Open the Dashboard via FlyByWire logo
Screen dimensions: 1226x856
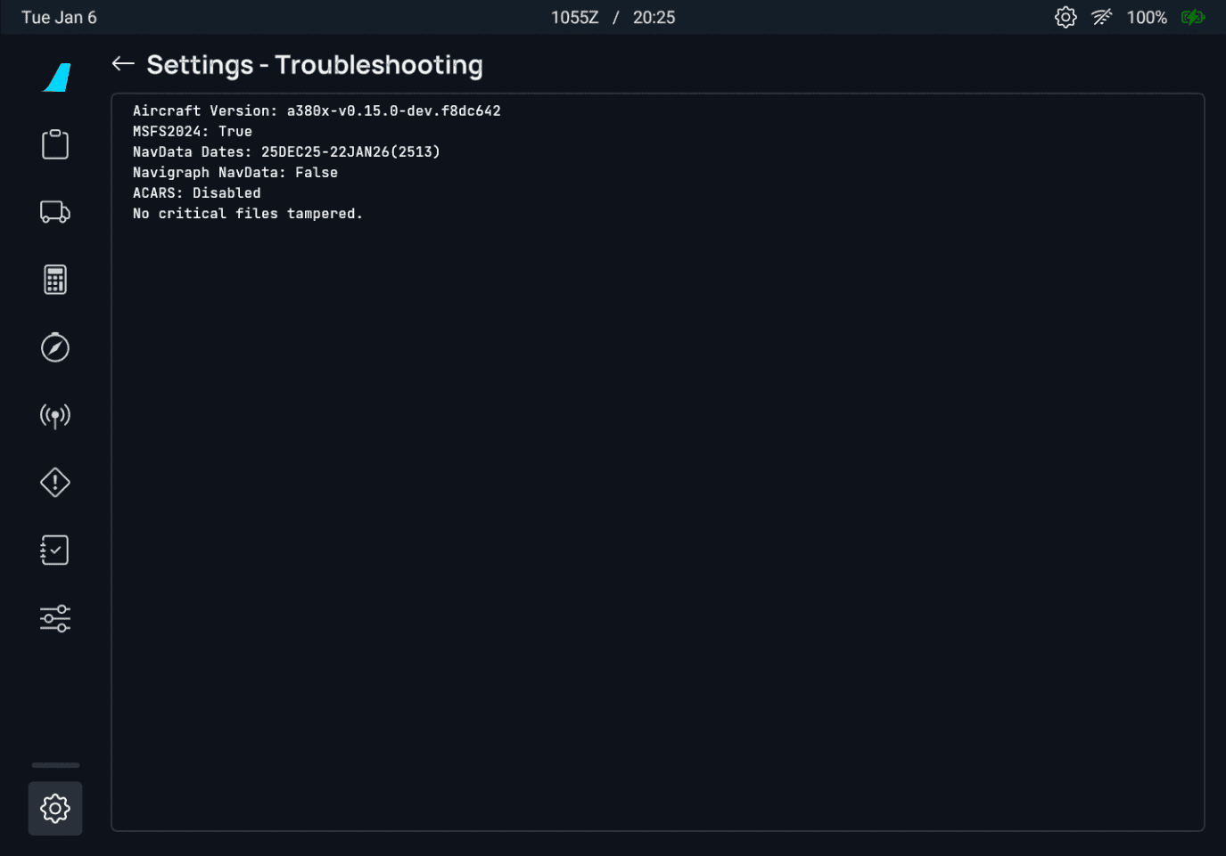(x=57, y=77)
